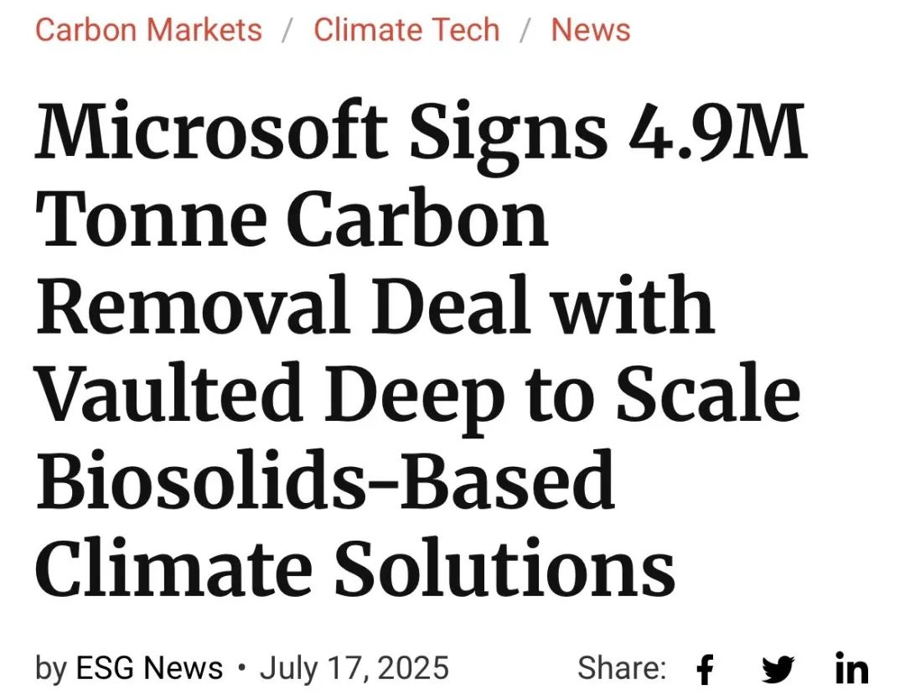This screenshot has width=905, height=695.
Task: Share the article on LinkedIn
Action: coord(851,668)
